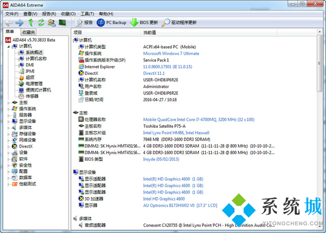Click the 配置 icon in the tree
326x233 pixels.
pyautogui.click(x=15, y=171)
